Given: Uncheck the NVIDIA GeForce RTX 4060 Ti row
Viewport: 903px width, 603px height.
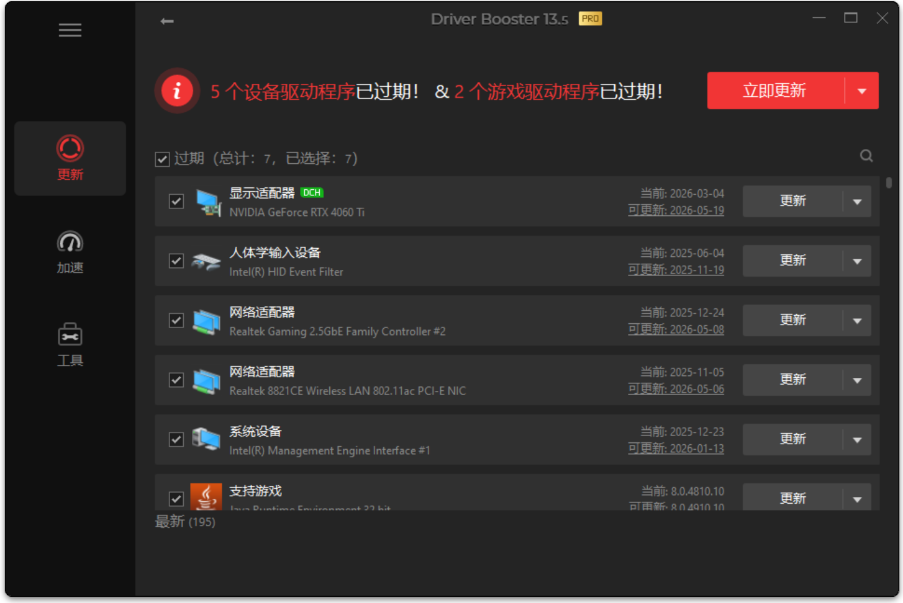Looking at the screenshot, I should (x=176, y=201).
